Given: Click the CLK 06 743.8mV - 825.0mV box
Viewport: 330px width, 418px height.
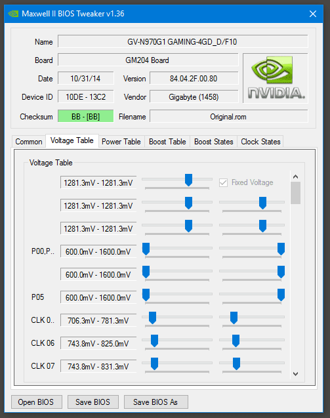Looking at the screenshot, I should click(x=98, y=343).
